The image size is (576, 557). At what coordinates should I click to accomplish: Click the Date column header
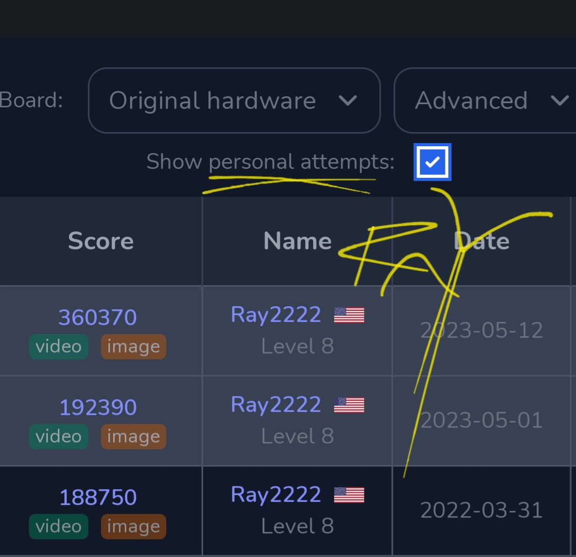[x=481, y=241]
